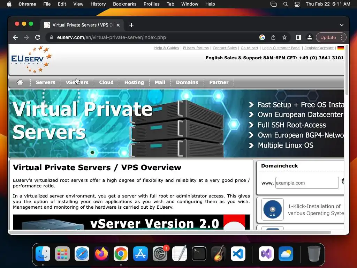Open the Help & Guides link
357x268 pixels.
point(167,48)
